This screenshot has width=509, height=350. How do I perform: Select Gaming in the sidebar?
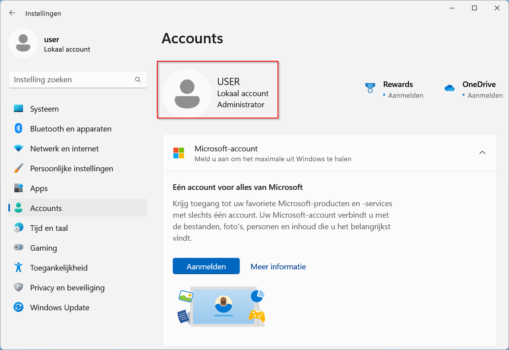click(44, 248)
